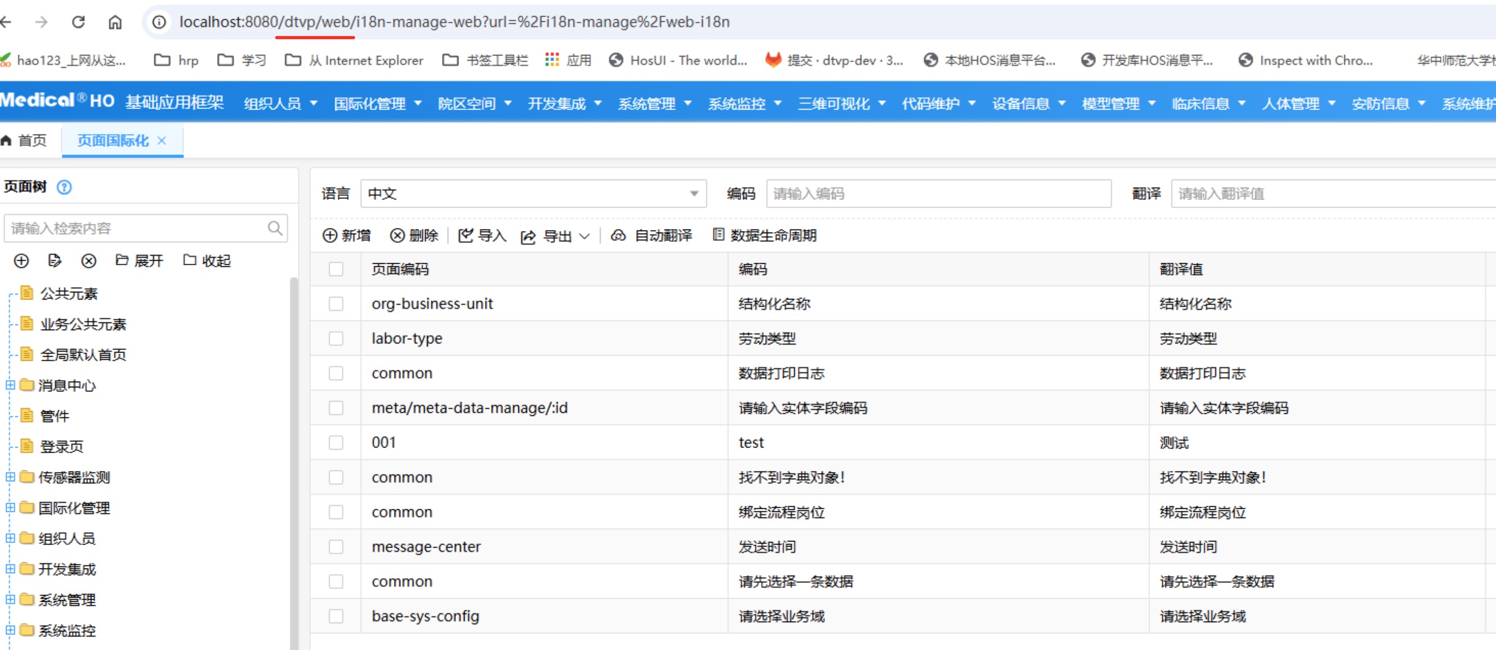
Task: Open the 语言 中文 dropdown
Action: point(533,194)
